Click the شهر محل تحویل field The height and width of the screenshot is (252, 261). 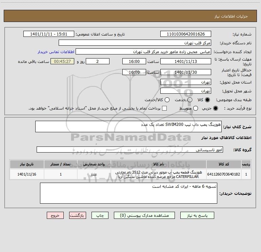[x=186, y=91]
